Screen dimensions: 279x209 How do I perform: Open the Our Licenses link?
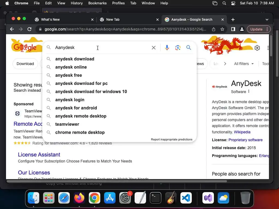(34, 173)
